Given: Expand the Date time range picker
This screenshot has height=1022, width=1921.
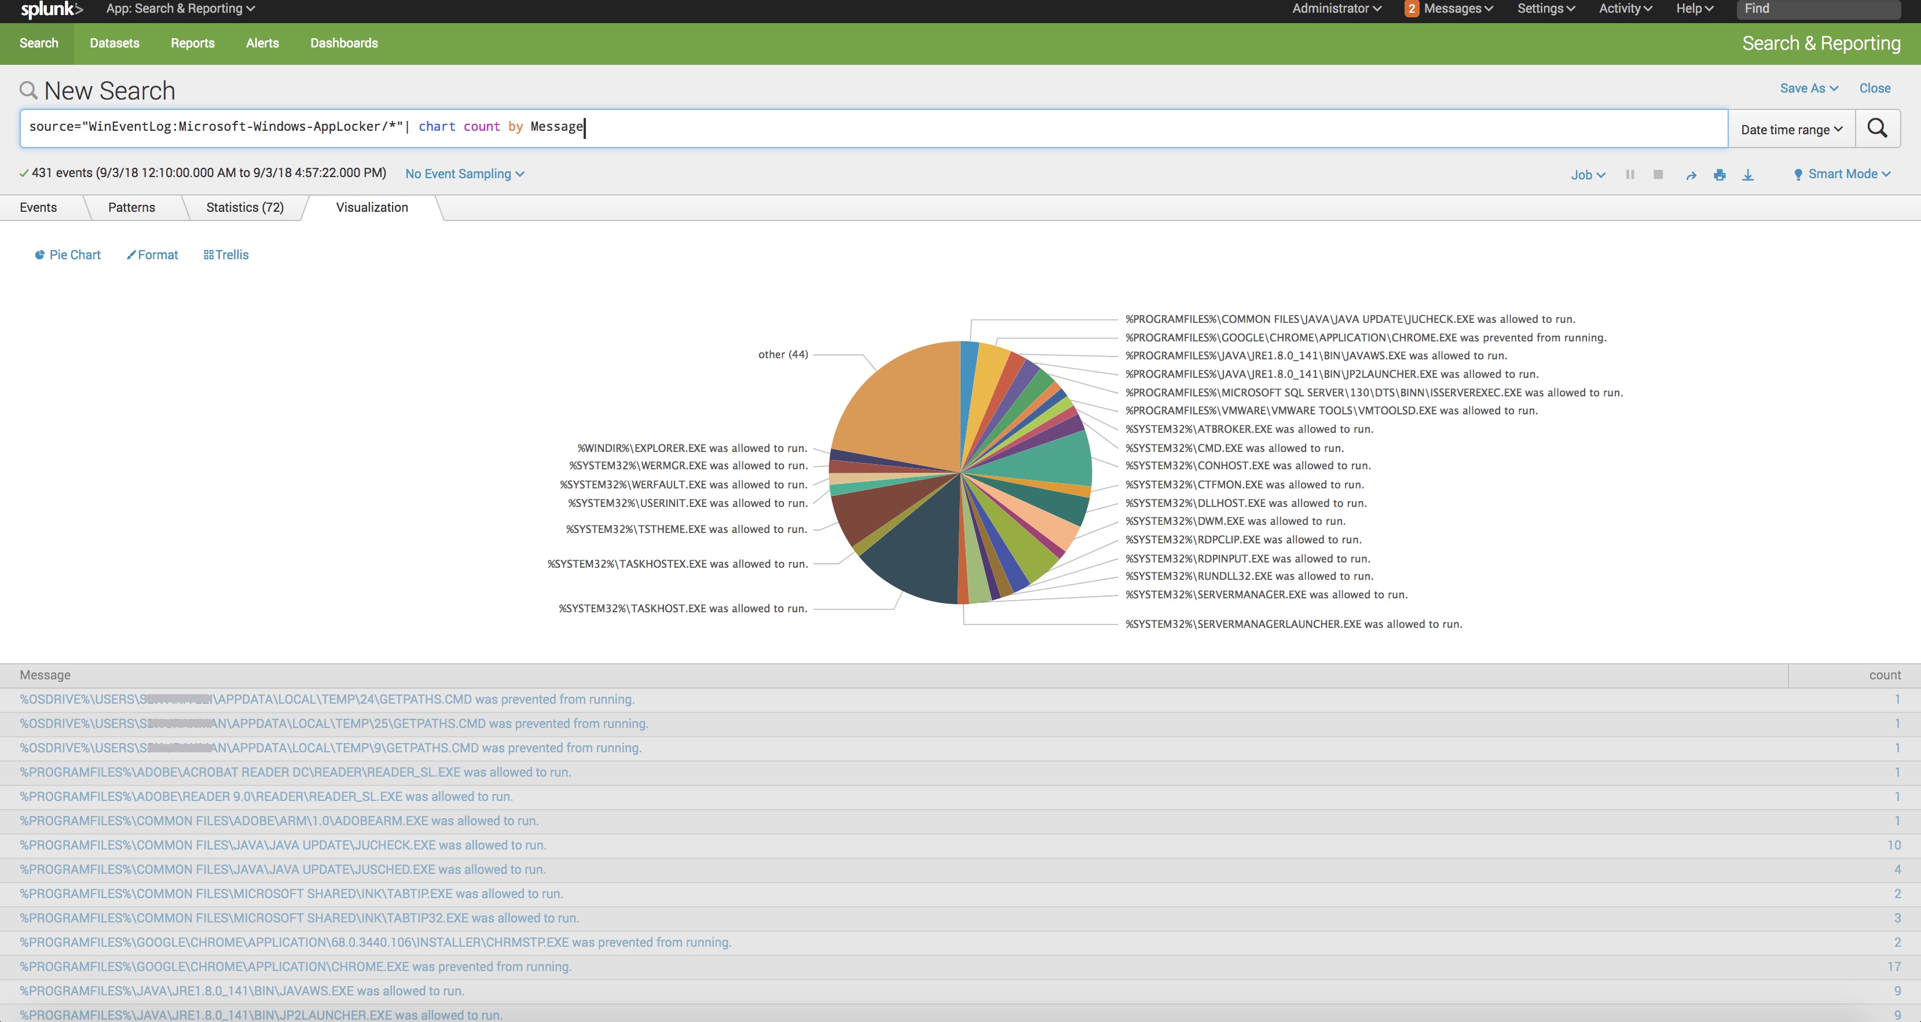Looking at the screenshot, I should point(1791,127).
